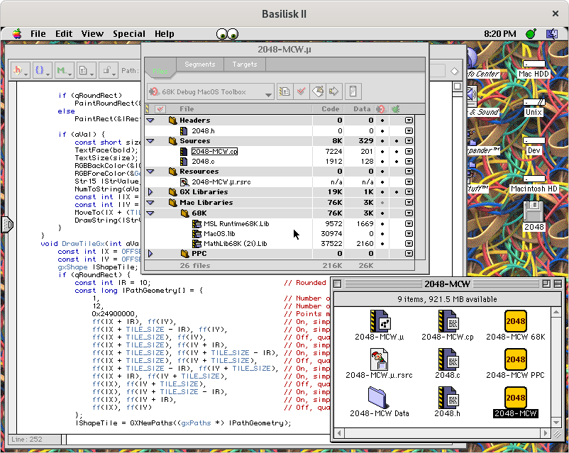Screen dimensions: 569x453
Task: Select MacOS.lib in the project file list
Action: 219,233
